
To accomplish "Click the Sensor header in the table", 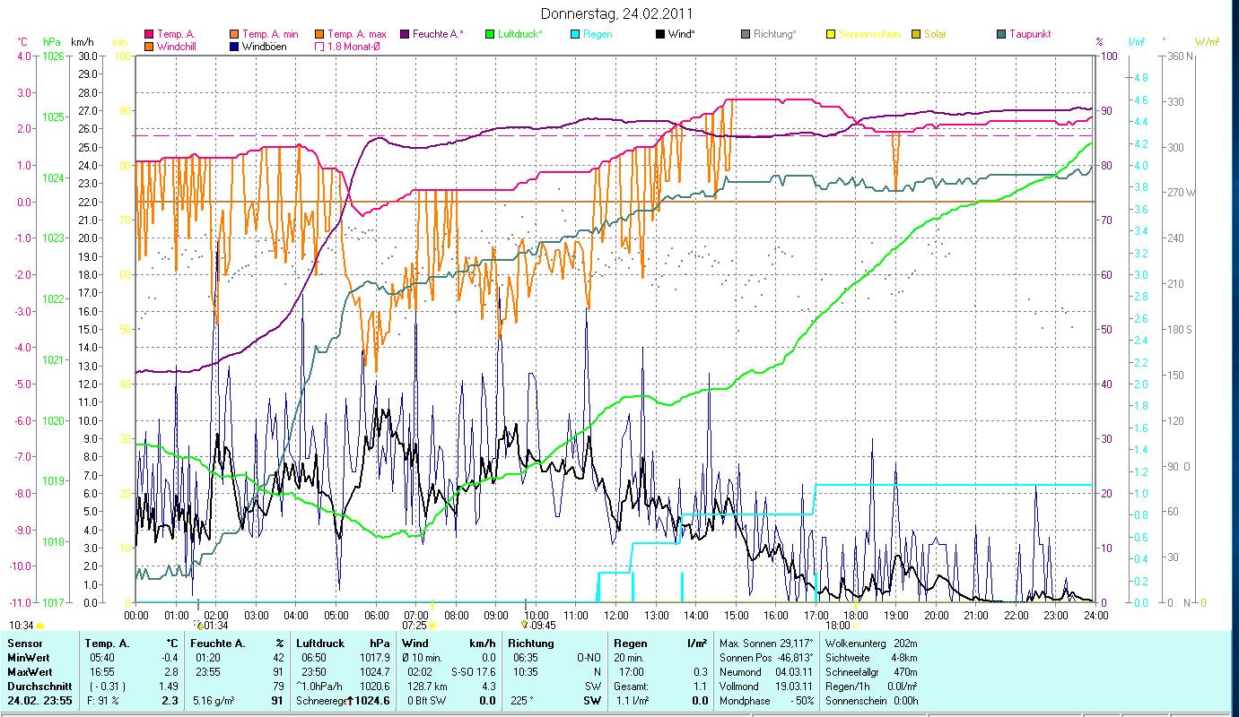I will pos(24,644).
